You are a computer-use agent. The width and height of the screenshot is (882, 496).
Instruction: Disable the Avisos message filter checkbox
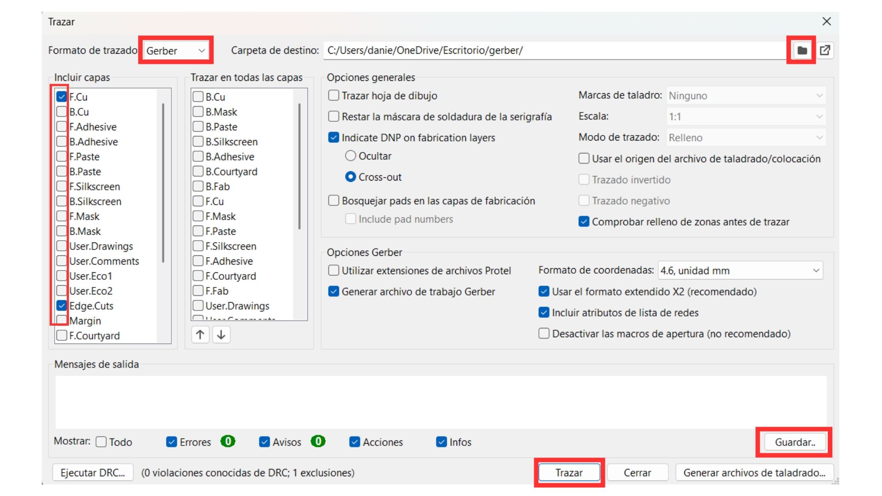coord(265,442)
